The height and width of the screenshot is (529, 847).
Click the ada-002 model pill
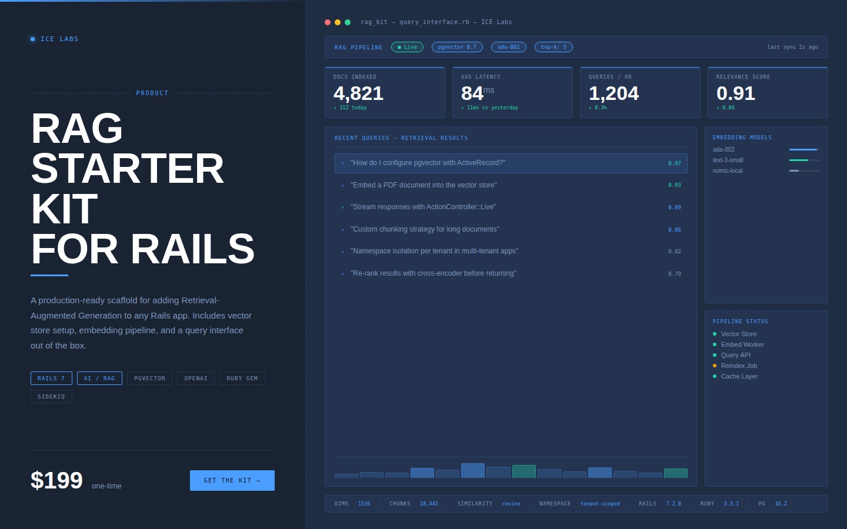508,47
